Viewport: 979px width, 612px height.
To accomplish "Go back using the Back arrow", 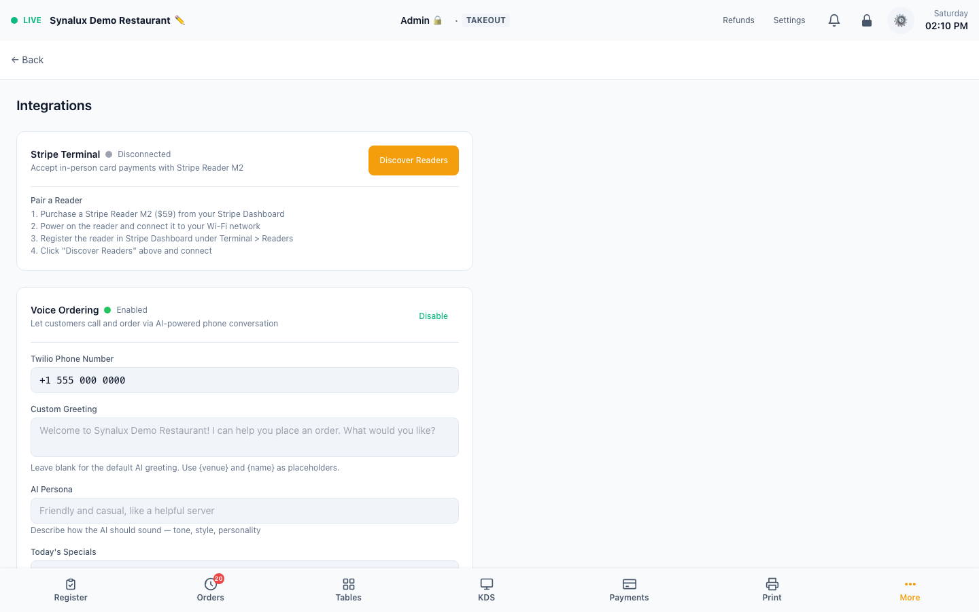I will click(27, 60).
